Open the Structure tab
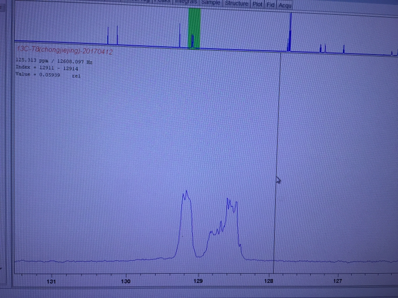The image size is (398, 298). click(x=236, y=4)
